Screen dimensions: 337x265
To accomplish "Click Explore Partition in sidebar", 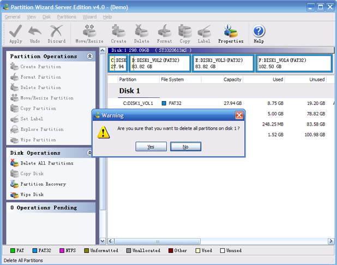I will coord(37,129).
